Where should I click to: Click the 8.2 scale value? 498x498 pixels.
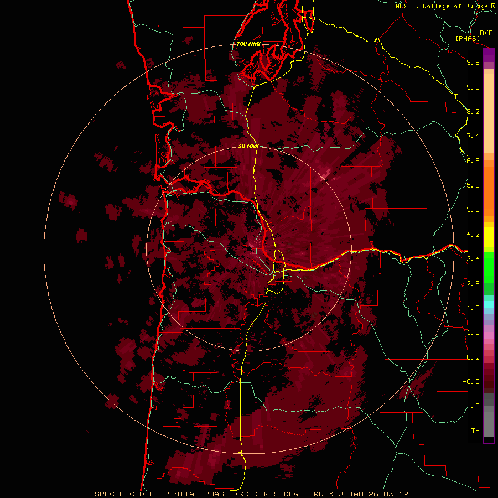tap(473, 111)
